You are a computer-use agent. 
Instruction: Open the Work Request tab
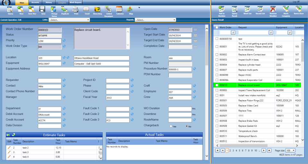[75, 2]
